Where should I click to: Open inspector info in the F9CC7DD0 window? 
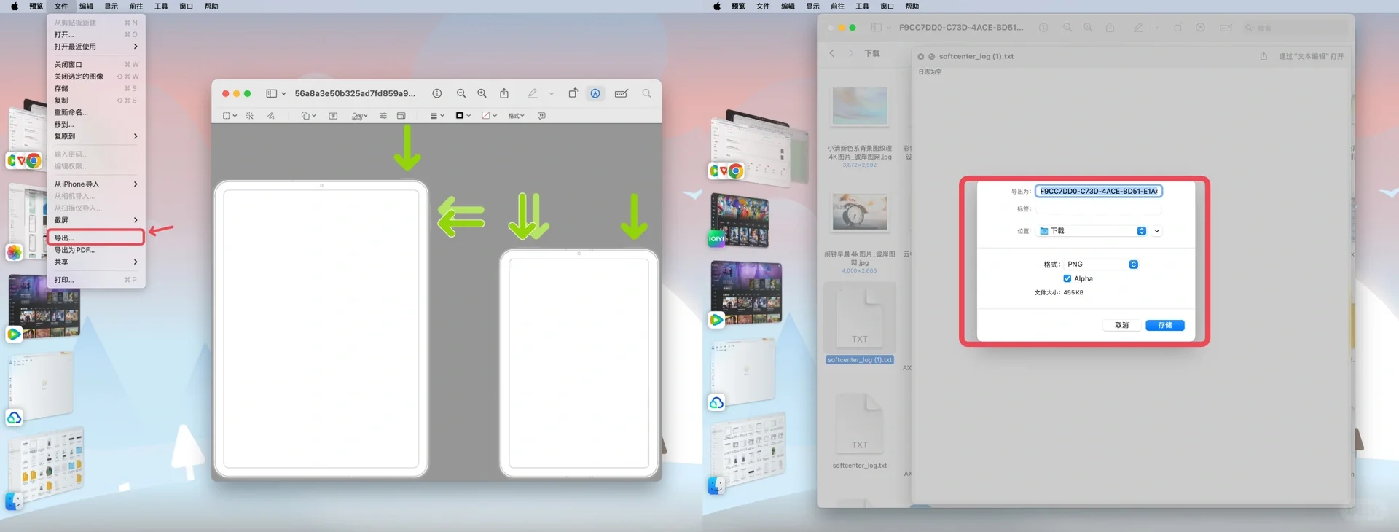[x=1043, y=28]
